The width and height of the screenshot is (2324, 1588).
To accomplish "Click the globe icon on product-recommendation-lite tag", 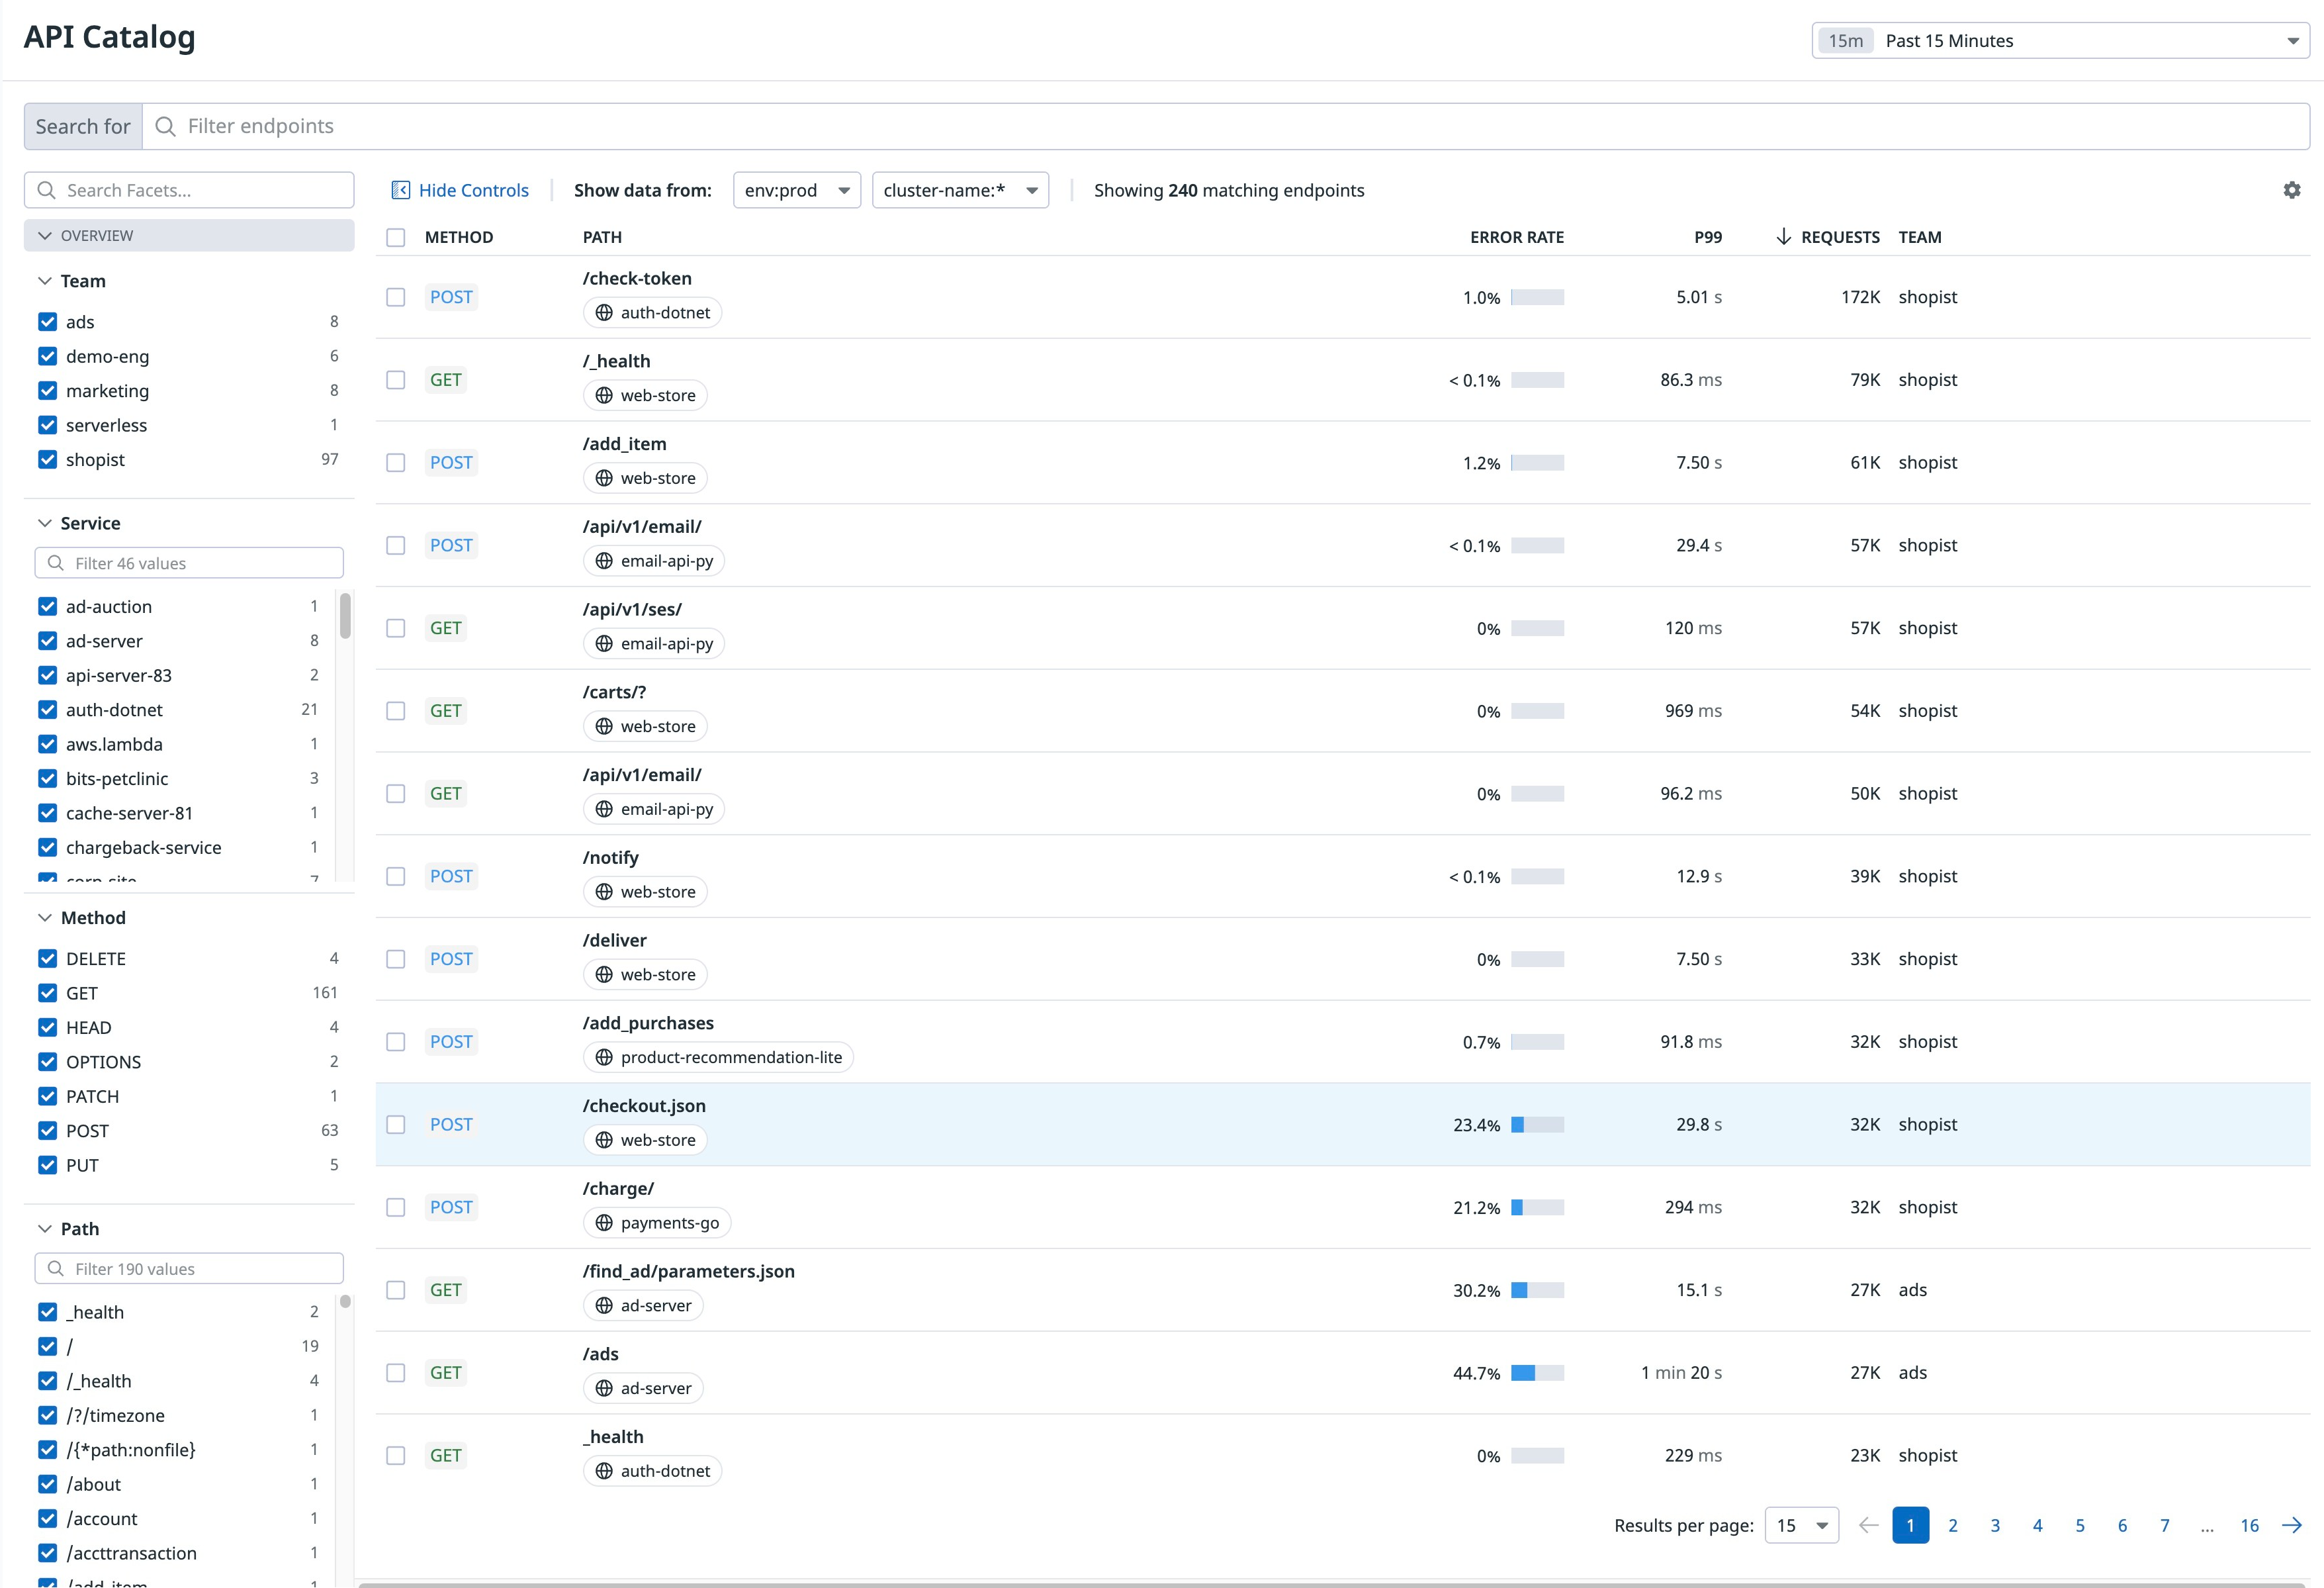I will (604, 1056).
